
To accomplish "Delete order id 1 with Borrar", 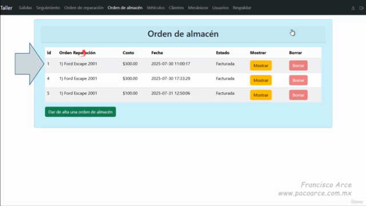I will tap(298, 66).
